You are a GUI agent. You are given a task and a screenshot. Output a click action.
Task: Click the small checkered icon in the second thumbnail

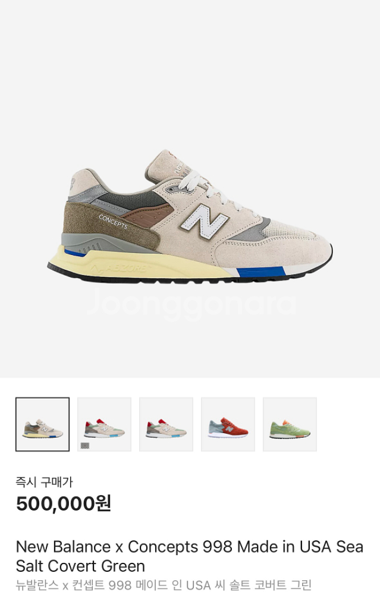click(x=84, y=446)
